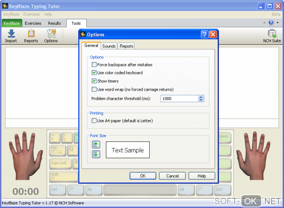
Task: Open the Import tool in toolbar
Action: 11,36
